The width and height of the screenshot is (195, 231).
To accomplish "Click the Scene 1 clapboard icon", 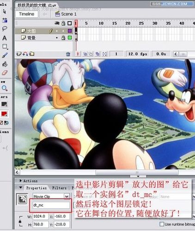I will click(57, 14).
